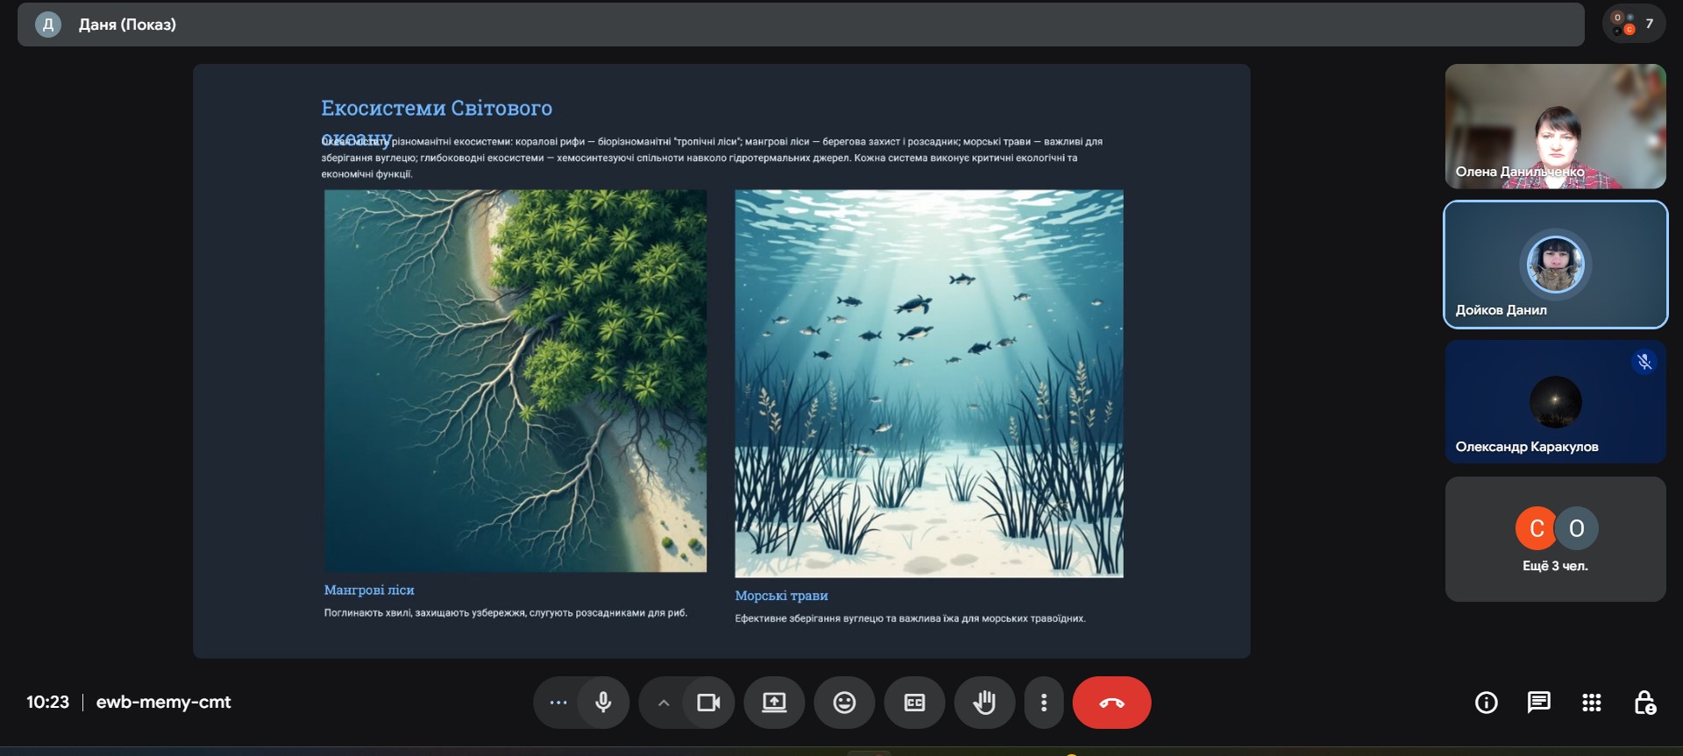1683x756 pixels.
Task: Toggle the camera on or off
Action: [x=708, y=703]
